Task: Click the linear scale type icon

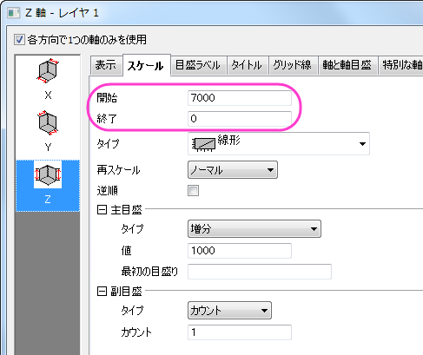Action: tap(203, 144)
